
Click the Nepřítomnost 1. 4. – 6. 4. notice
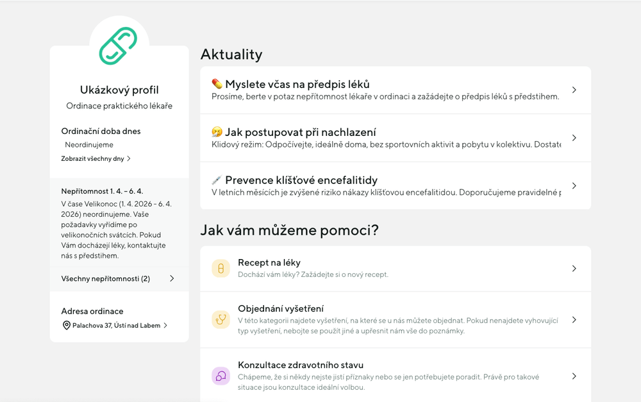point(102,191)
